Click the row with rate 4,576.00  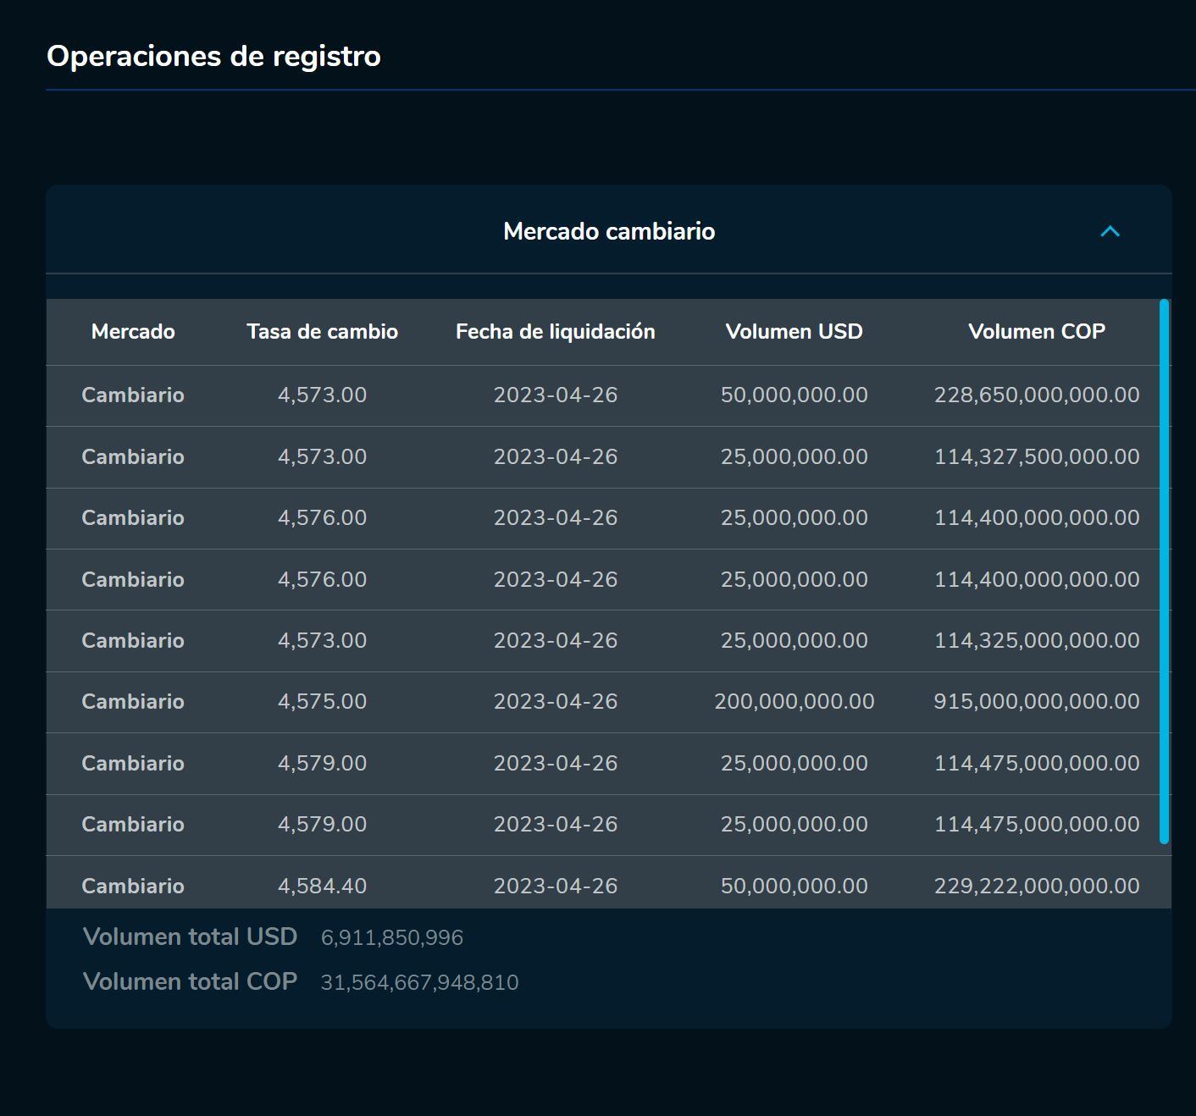coord(593,518)
